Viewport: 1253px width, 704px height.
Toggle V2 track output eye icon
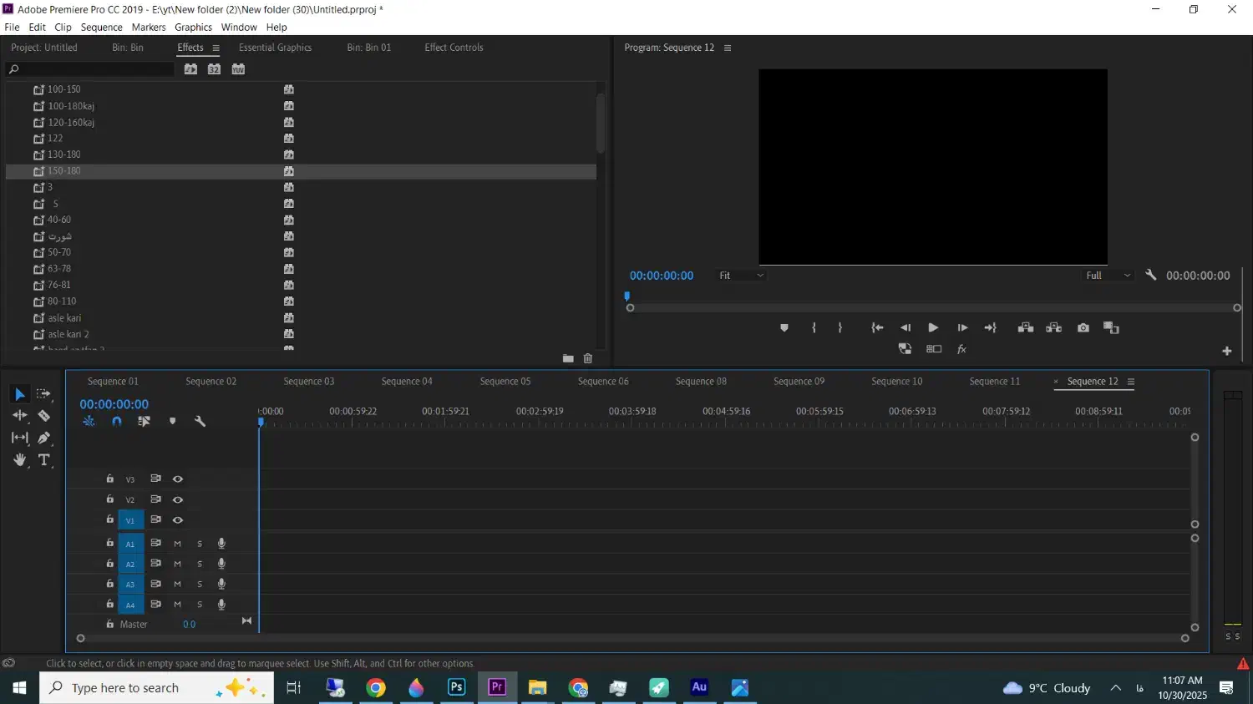pos(178,499)
